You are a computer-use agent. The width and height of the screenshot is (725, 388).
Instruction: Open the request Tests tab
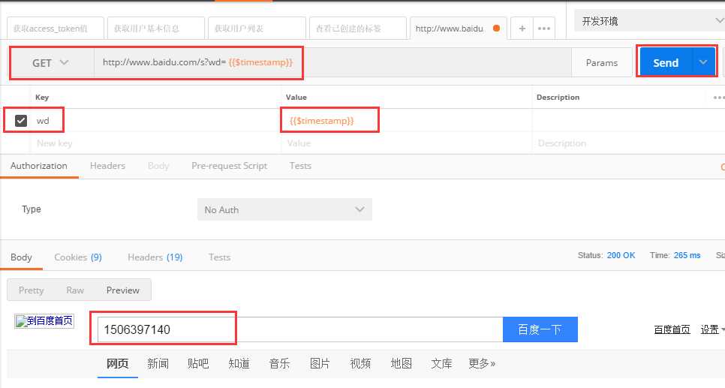(300, 166)
